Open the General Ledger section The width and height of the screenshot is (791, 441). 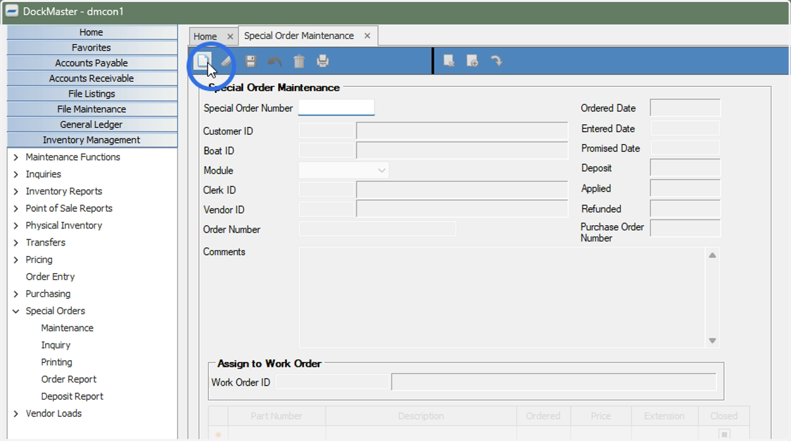(x=92, y=124)
